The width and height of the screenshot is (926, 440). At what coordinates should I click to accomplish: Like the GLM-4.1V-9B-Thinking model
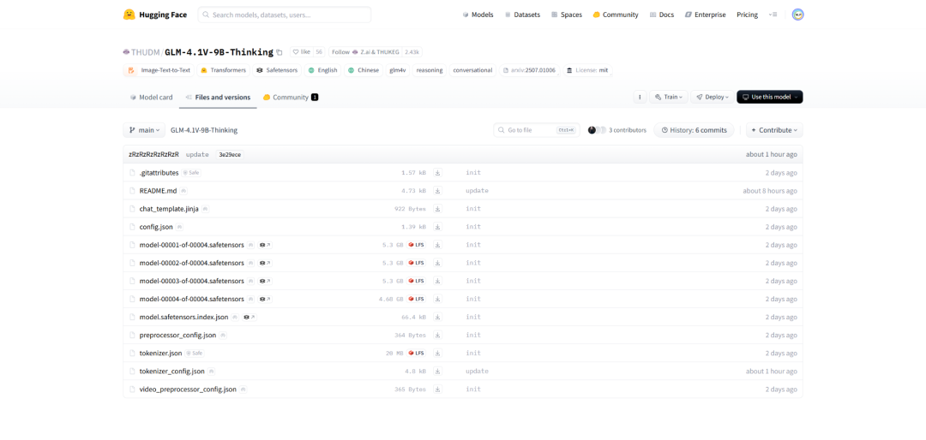[x=301, y=52]
